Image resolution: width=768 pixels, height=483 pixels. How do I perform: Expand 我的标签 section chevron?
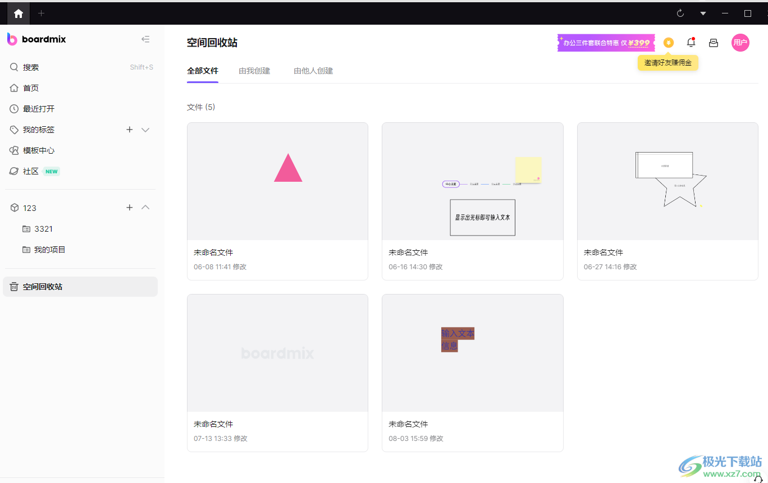pos(145,130)
